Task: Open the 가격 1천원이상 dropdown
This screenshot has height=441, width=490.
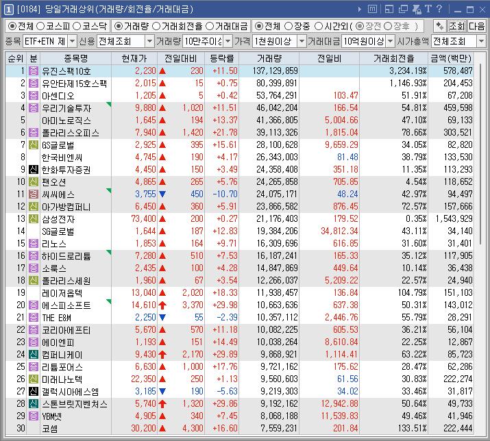Action: tap(302, 41)
